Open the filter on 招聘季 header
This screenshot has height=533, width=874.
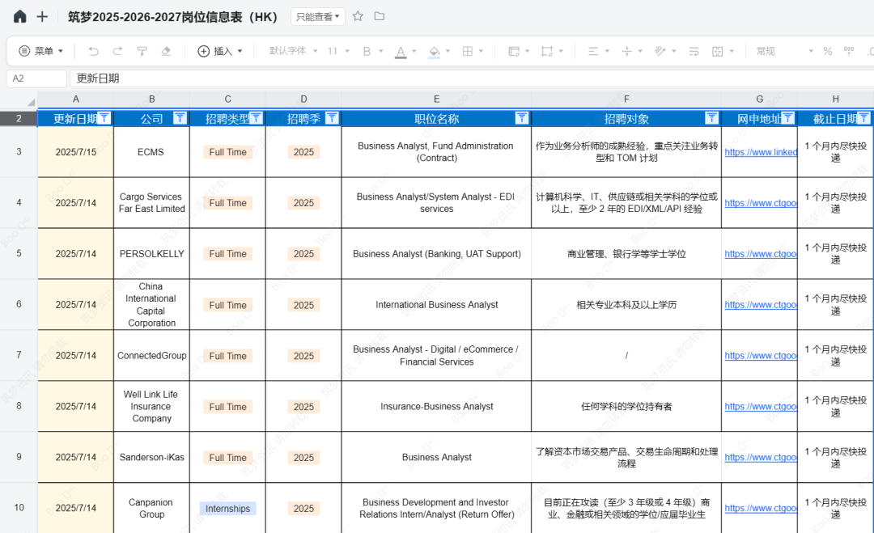click(x=332, y=118)
